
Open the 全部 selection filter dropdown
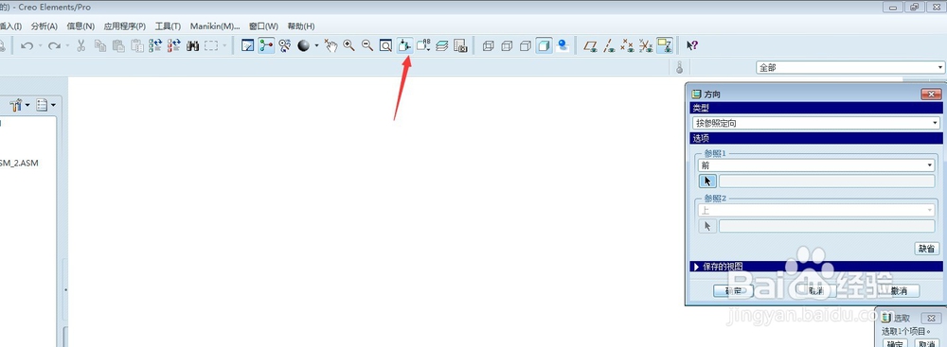coord(850,67)
